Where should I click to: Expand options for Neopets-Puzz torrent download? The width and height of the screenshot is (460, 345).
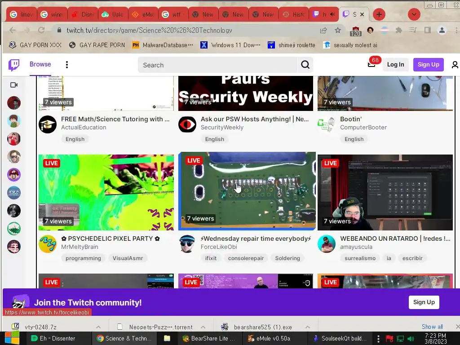coord(203,327)
